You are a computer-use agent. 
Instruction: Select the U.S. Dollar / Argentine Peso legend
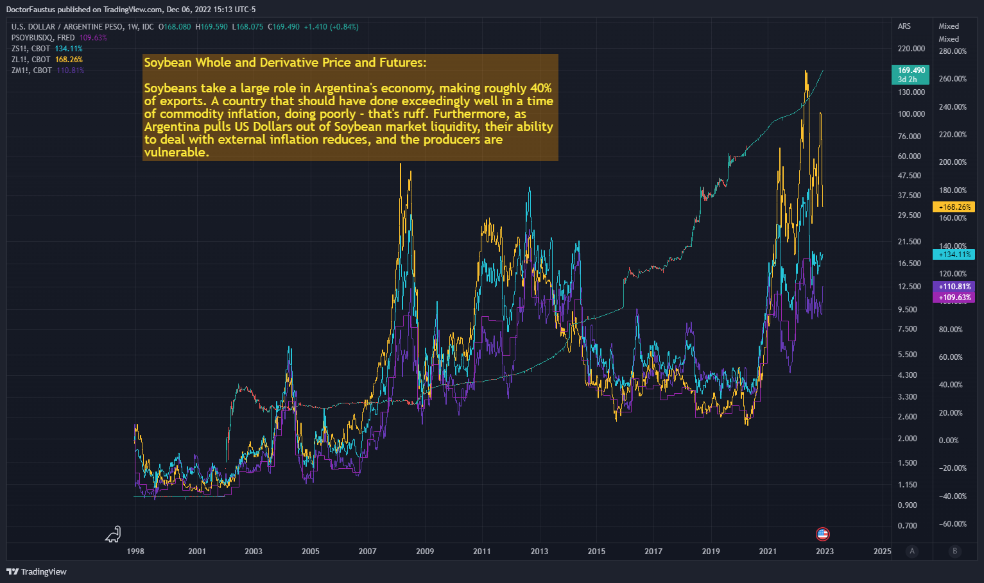(x=82, y=27)
